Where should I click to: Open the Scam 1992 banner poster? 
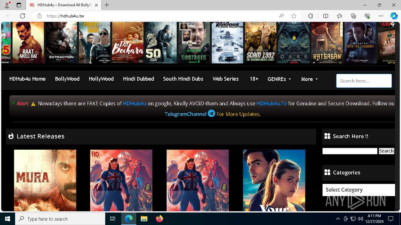click(260, 42)
